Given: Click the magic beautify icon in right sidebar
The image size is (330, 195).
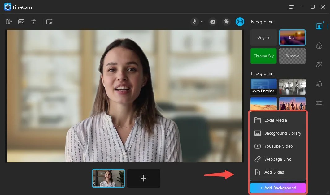Looking at the screenshot, I should 319,64.
